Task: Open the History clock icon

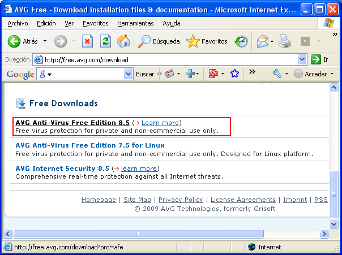Action: (242, 41)
